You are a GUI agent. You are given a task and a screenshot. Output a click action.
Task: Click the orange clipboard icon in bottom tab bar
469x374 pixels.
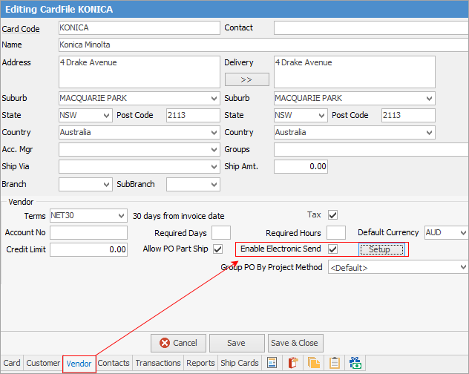[293, 363]
